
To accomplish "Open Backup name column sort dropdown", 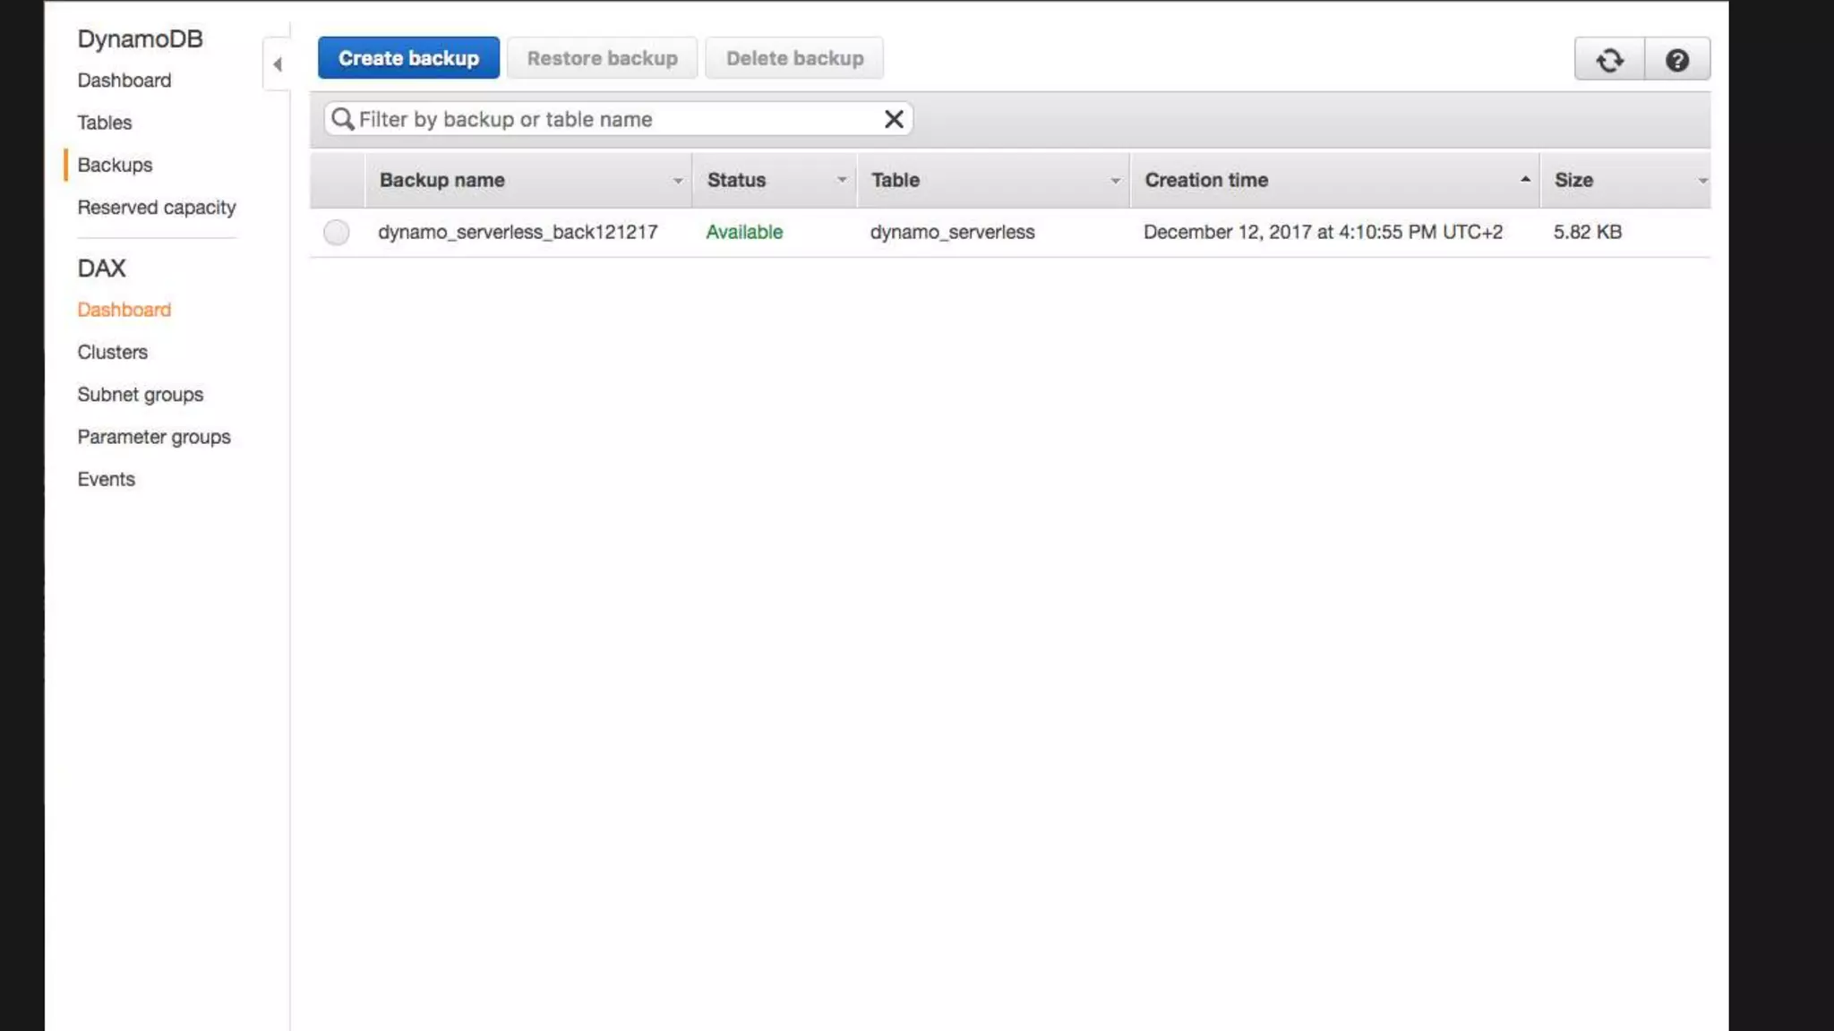I will (678, 181).
